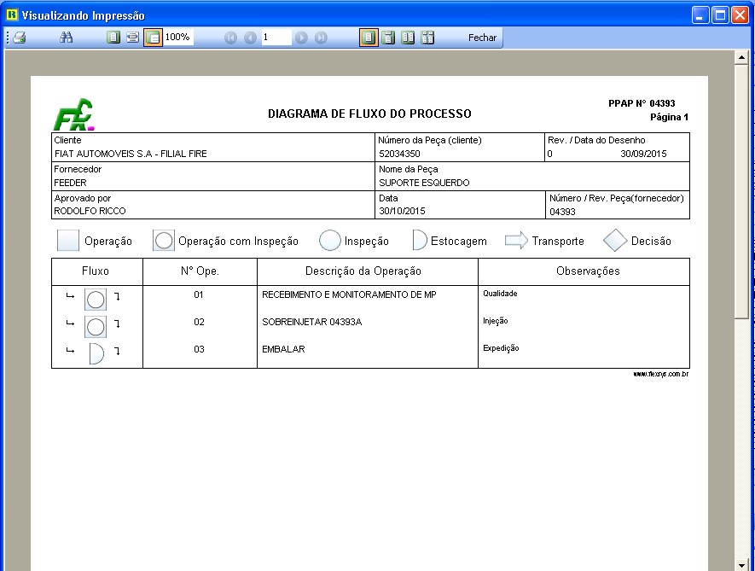
Task: Click the toolbar drag handle grip
Action: [x=8, y=38]
